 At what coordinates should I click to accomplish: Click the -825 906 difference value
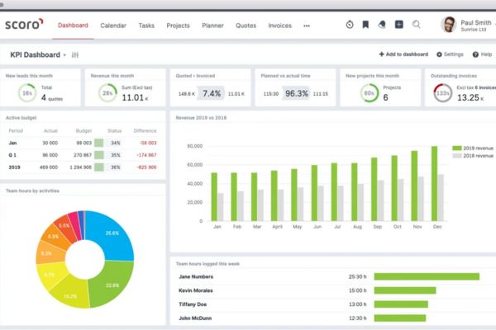[x=146, y=167]
